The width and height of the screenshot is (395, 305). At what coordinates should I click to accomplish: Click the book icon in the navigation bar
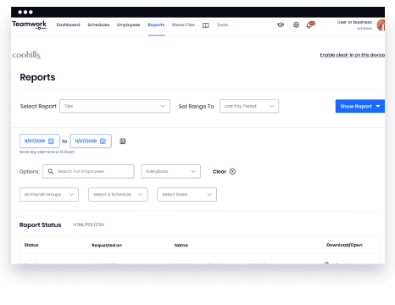(205, 25)
